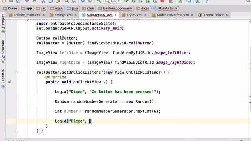Collapse the setOnClickListener code block
Screen dimensions: 251x141
coord(16,72)
